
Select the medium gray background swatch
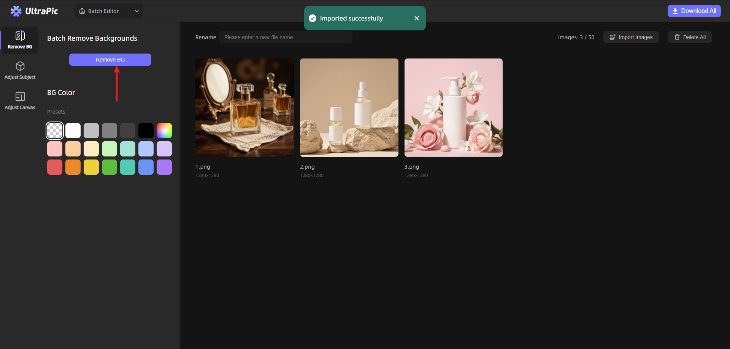point(109,131)
